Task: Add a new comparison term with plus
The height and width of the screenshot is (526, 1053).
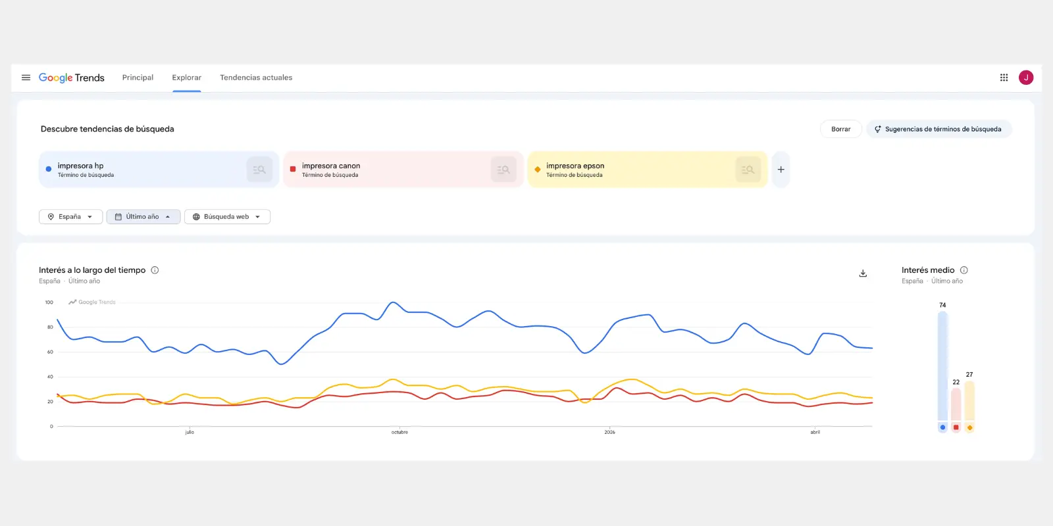Action: (x=781, y=170)
